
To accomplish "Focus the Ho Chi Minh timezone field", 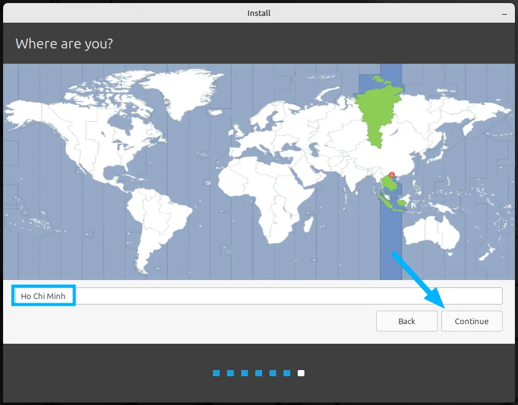I will (x=258, y=296).
